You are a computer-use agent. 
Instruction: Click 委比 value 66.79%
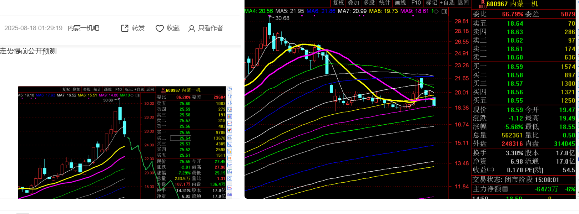point(513,14)
